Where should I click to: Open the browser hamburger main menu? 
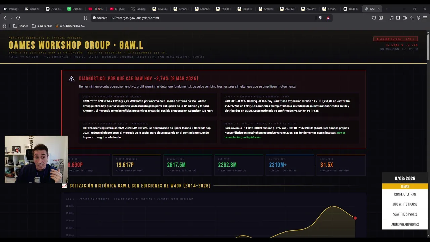pyautogui.click(x=425, y=18)
